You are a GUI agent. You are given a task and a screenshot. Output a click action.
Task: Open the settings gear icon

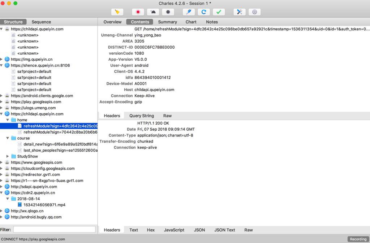click(255, 12)
